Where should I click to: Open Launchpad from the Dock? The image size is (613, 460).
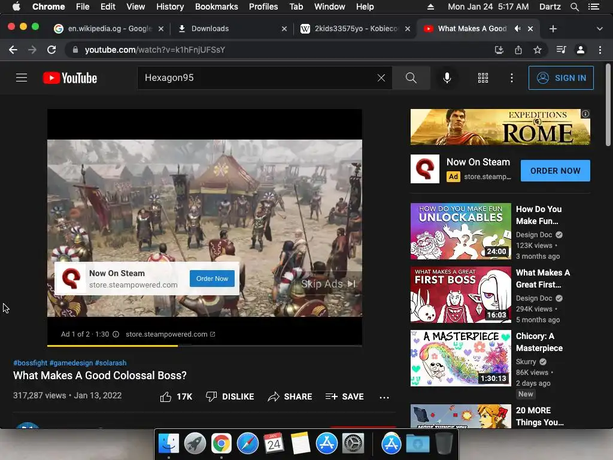click(195, 444)
